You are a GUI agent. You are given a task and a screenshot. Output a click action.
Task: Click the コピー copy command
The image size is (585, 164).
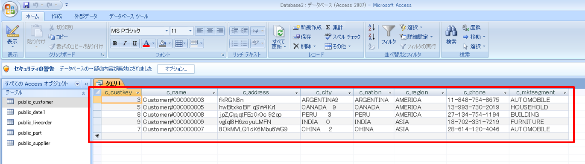[58, 37]
